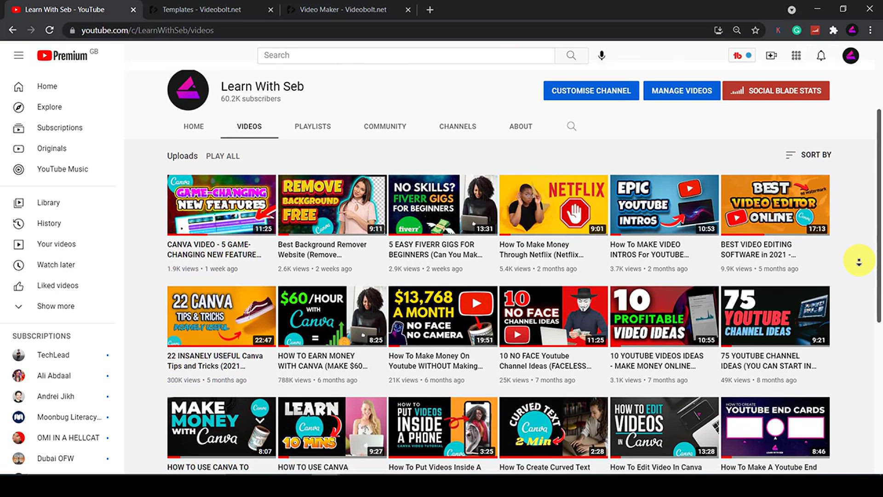Image resolution: width=883 pixels, height=497 pixels.
Task: Open the ABOUT tab
Action: [x=521, y=126]
